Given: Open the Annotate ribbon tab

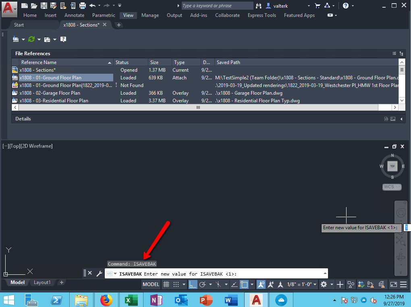Looking at the screenshot, I should tap(75, 15).
